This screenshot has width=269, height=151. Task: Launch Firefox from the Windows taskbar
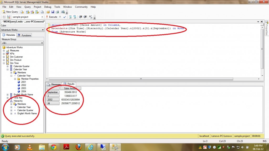click(78, 147)
